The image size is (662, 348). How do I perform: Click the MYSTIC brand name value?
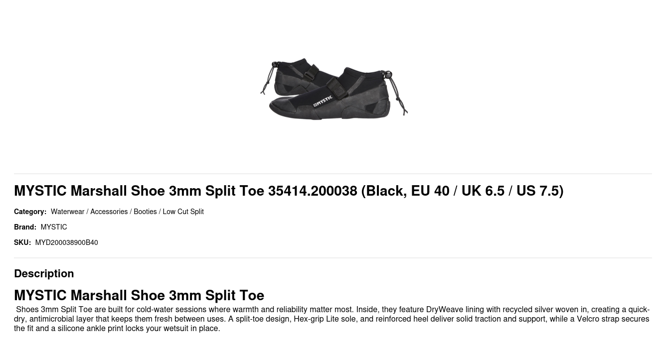tap(54, 228)
